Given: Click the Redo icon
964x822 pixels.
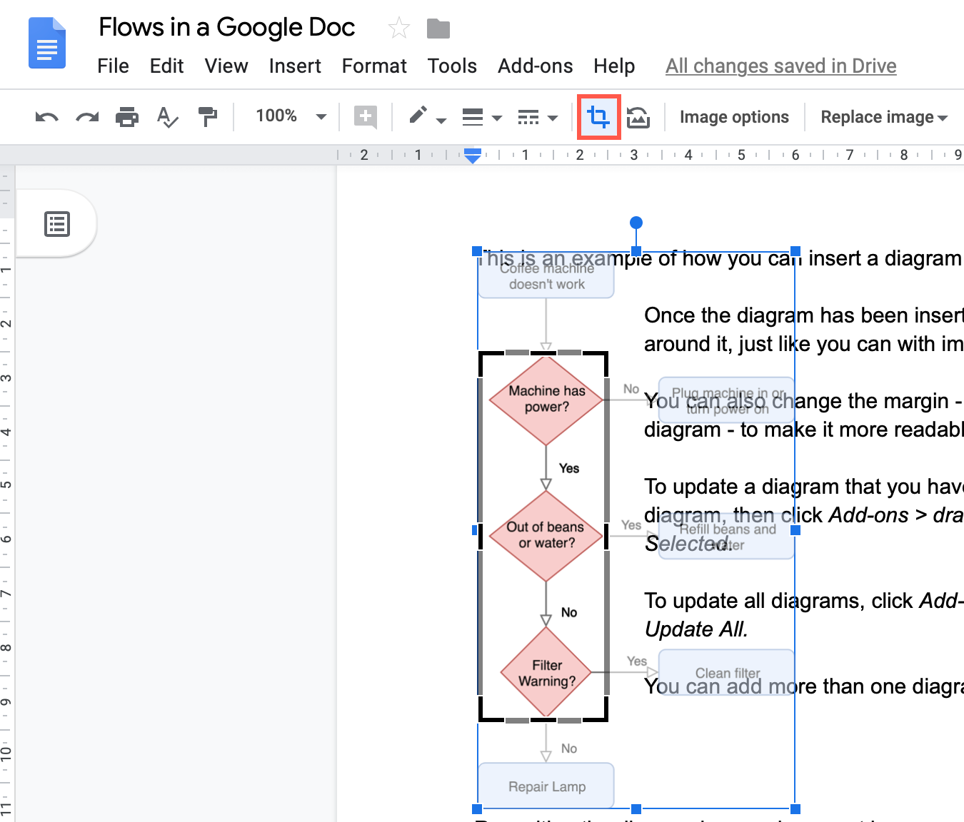Looking at the screenshot, I should [86, 116].
